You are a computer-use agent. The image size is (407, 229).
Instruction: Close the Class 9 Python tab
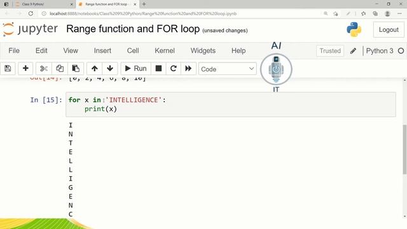tap(72, 4)
